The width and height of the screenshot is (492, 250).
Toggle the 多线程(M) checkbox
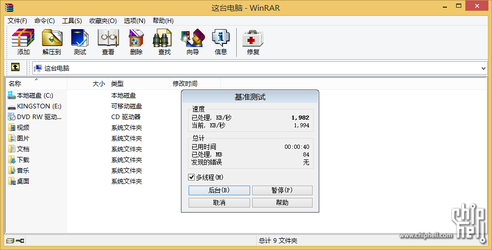[x=191, y=177]
